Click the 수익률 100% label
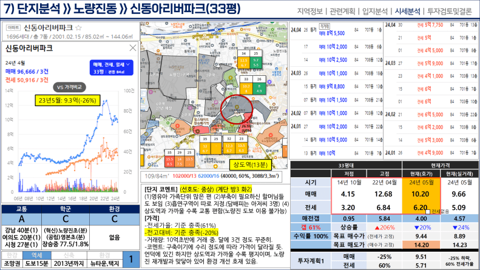 pyautogui.click(x=311, y=237)
